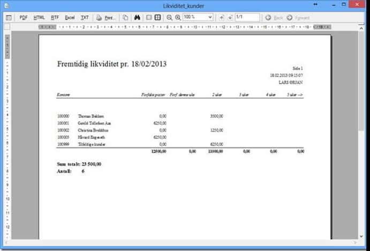Export the report to Excel
This screenshot has height=251, width=370.
click(70, 17)
